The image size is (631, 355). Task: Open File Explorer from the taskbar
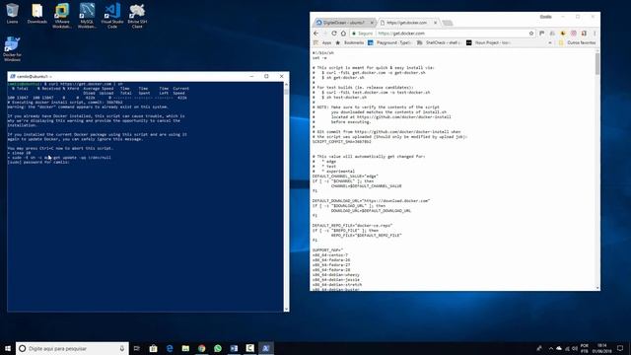pyautogui.click(x=185, y=348)
